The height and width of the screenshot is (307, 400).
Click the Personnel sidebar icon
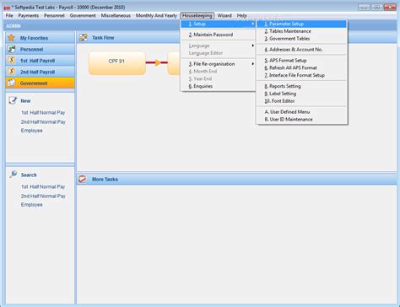click(x=11, y=49)
